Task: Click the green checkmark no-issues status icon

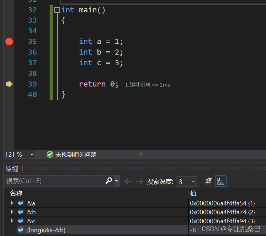Action: 50,155
